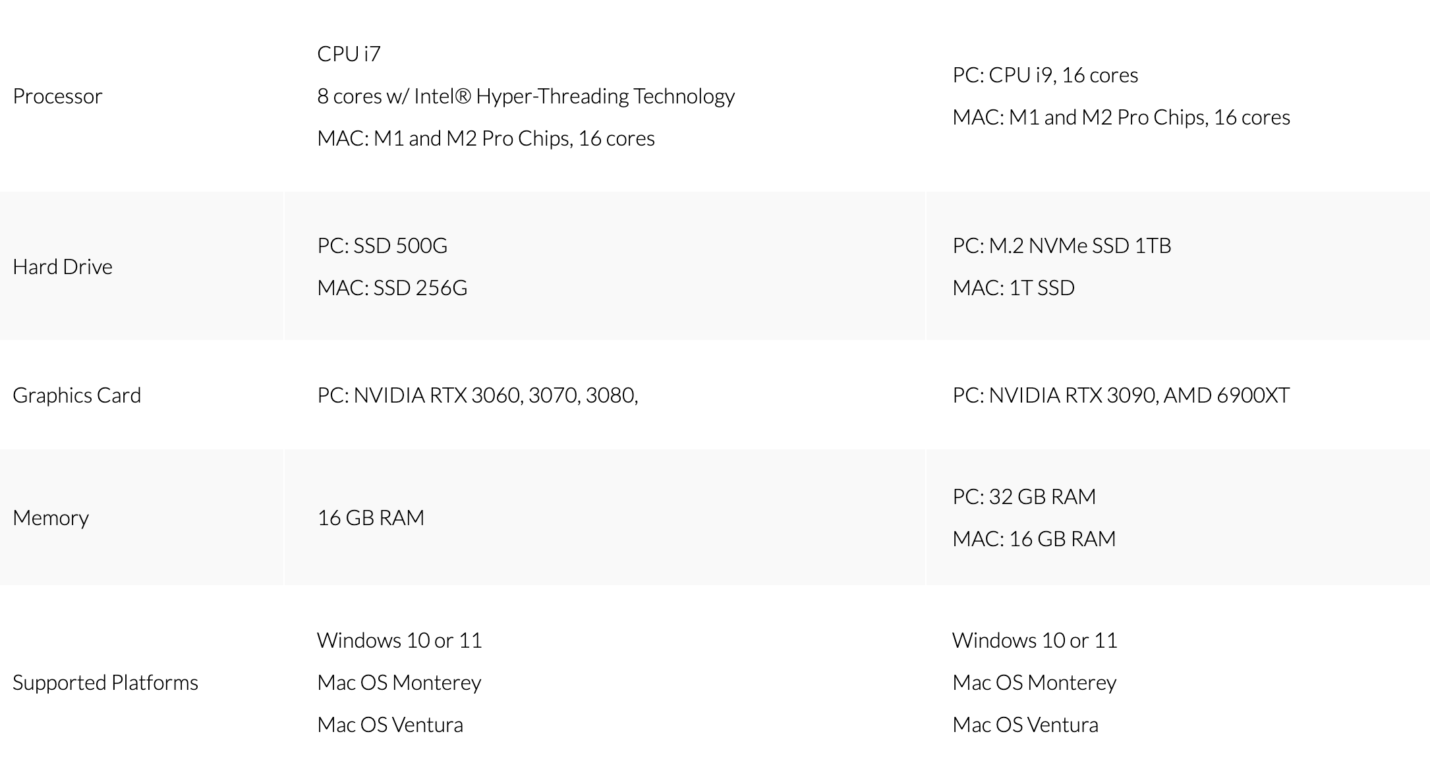The height and width of the screenshot is (763, 1430).
Task: Select the PC: SSD 500G entry
Action: pyautogui.click(x=382, y=246)
